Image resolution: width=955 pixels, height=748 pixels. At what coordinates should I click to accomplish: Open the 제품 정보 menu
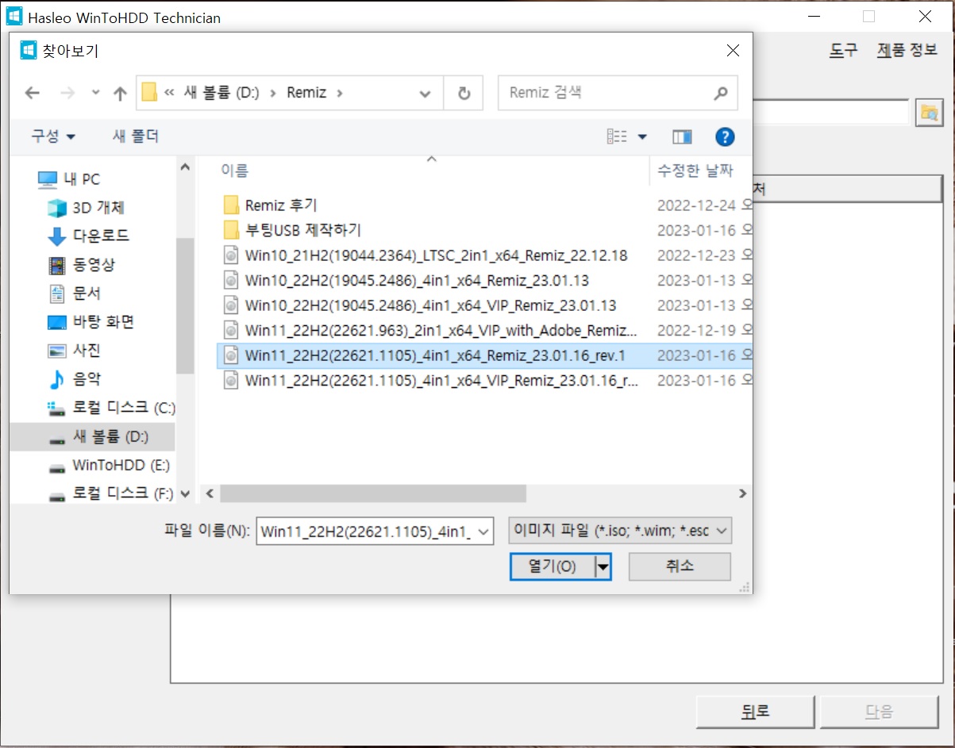pos(907,50)
